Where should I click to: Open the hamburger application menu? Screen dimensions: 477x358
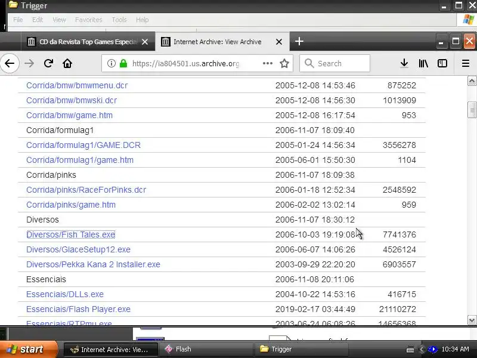point(466,63)
